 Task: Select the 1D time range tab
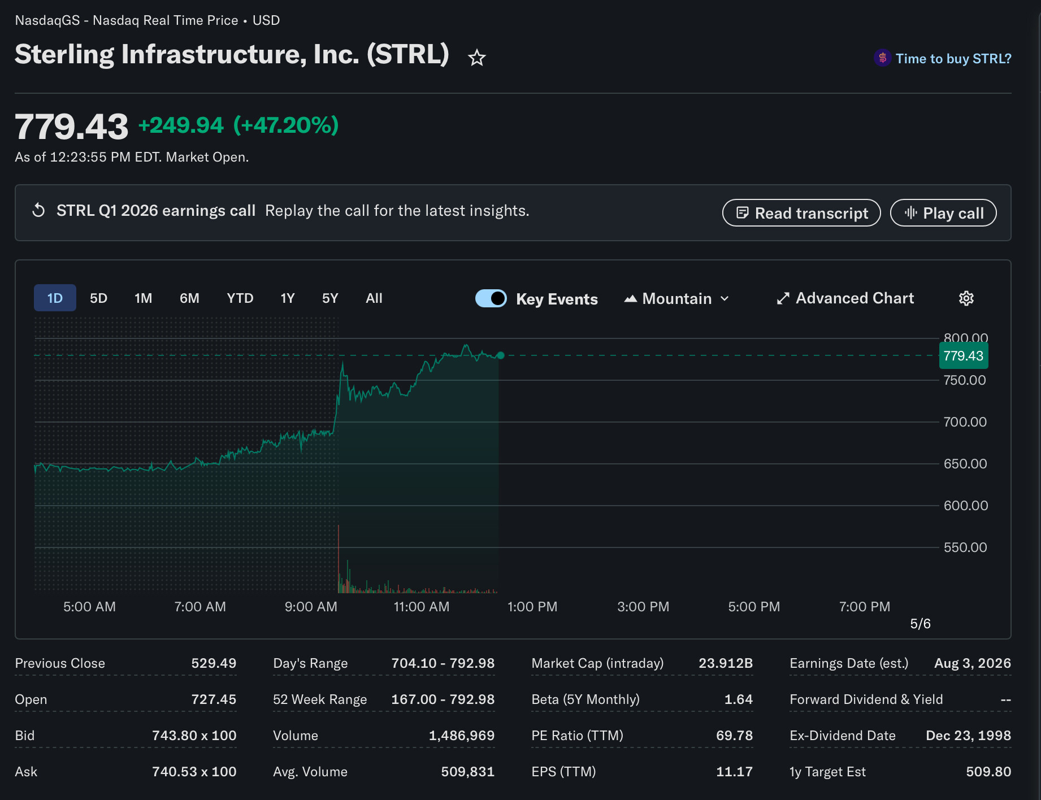pyautogui.click(x=55, y=298)
